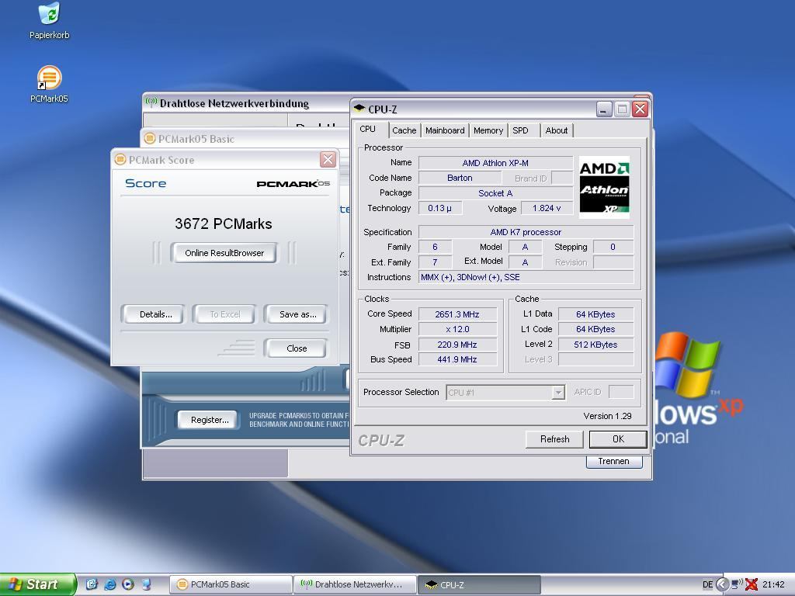Click the L1 Code '64 KBytes' value
795x596 pixels.
(x=595, y=329)
